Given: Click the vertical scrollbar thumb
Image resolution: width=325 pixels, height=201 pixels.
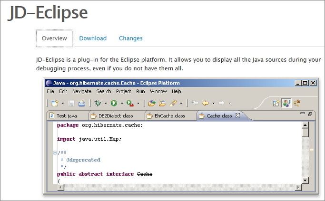Looking at the screenshot, I should coord(305,133).
